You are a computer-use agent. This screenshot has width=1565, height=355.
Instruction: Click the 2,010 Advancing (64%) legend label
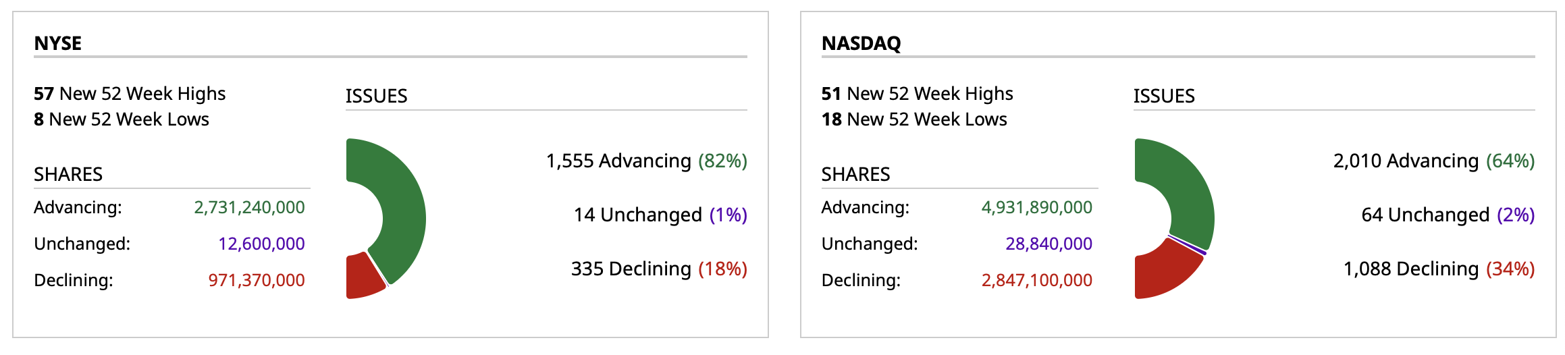click(1434, 161)
